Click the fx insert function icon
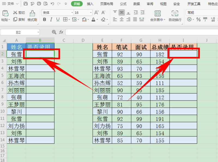The height and width of the screenshot is (162, 218). click(x=61, y=32)
